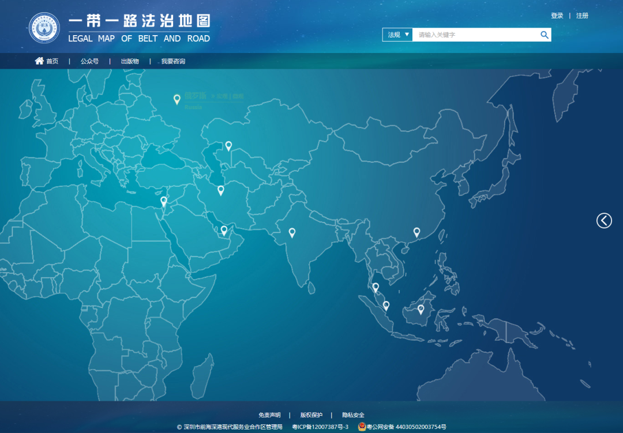Click the magnifier search icon

coord(545,35)
